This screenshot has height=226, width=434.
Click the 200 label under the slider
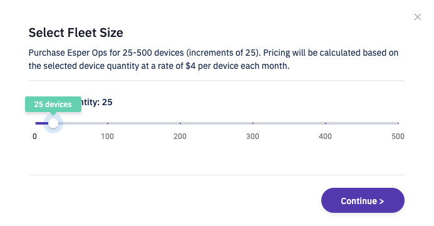[180, 136]
